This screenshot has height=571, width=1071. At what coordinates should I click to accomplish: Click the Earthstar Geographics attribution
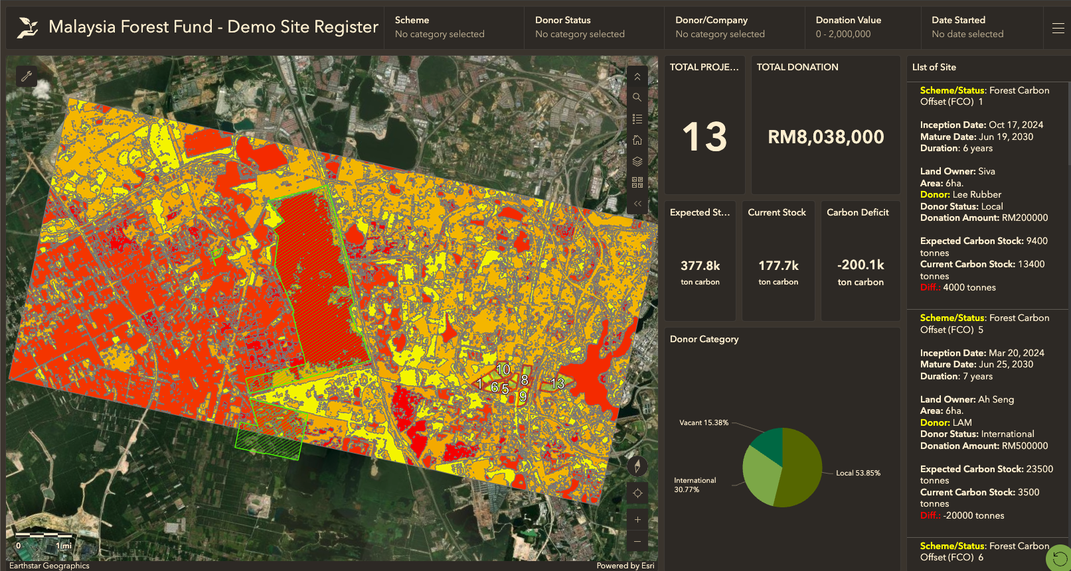click(49, 566)
